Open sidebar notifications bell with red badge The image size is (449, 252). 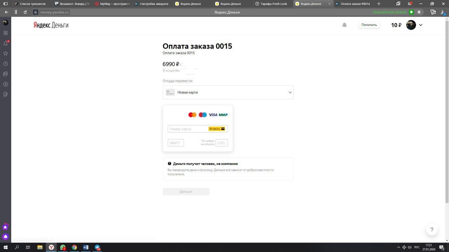5,43
